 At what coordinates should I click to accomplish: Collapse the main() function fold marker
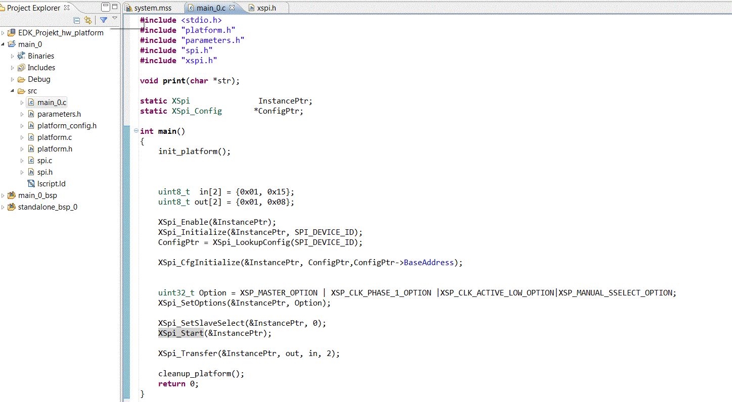coord(135,131)
